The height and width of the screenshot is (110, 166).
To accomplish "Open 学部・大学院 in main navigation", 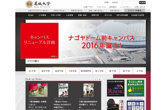I will pos(56,15).
